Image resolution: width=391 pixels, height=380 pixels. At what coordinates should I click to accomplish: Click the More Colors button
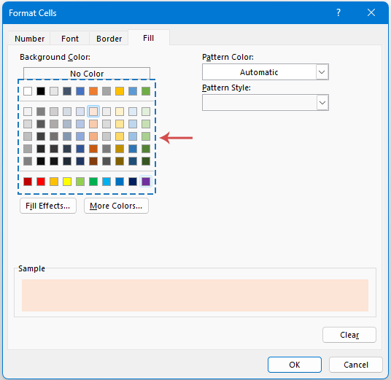pos(116,206)
